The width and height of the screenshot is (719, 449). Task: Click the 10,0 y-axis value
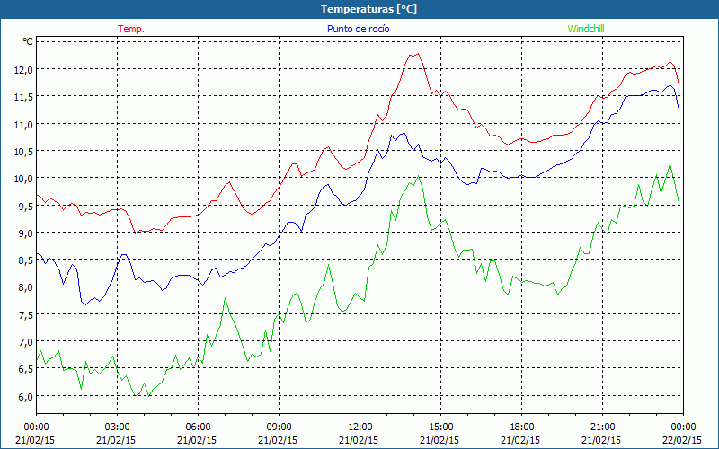(24, 178)
